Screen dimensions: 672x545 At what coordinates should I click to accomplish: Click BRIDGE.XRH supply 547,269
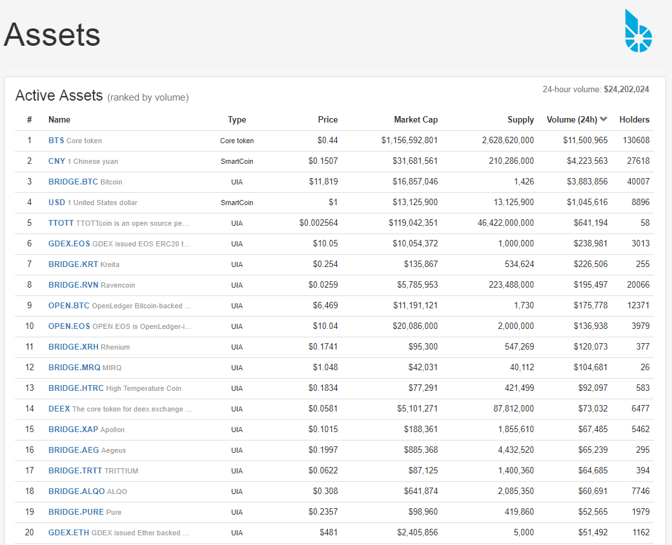[x=519, y=347]
